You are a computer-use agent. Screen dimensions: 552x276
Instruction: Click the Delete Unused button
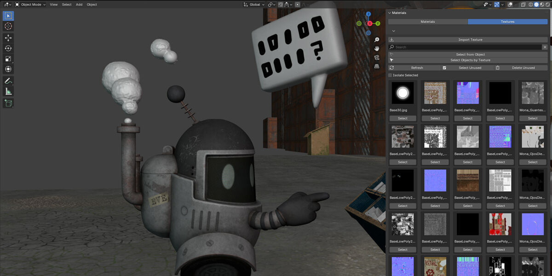[521, 68]
